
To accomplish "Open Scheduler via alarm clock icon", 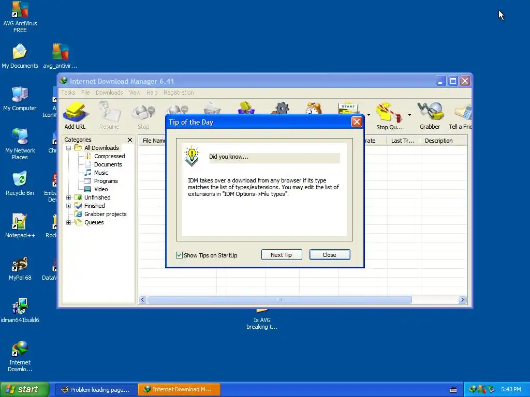I will [x=314, y=108].
